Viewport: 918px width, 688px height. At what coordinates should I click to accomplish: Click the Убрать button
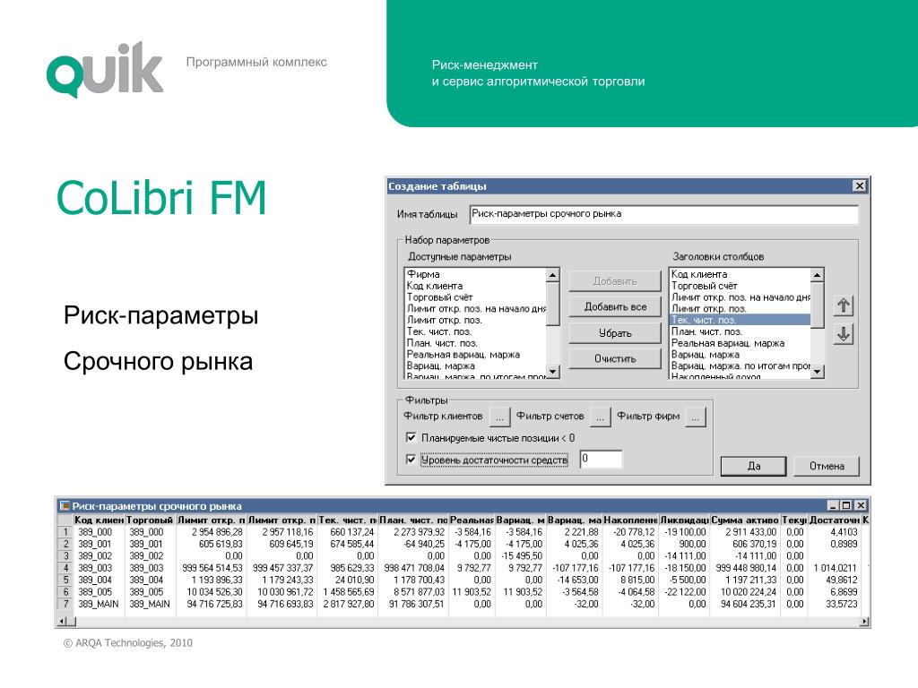coord(615,333)
